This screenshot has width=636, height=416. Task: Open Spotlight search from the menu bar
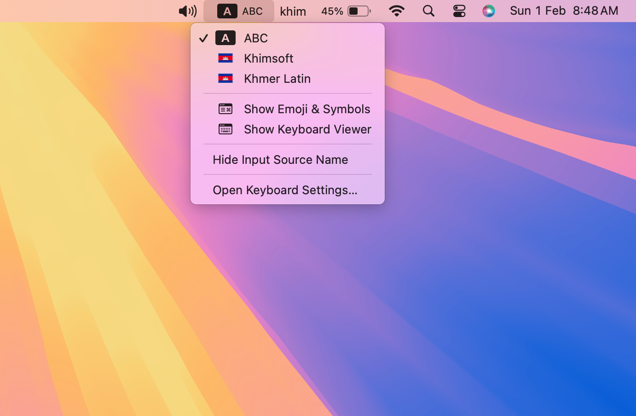click(x=428, y=11)
